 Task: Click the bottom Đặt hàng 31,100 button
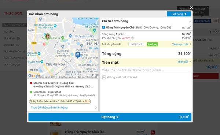[x=110, y=117]
